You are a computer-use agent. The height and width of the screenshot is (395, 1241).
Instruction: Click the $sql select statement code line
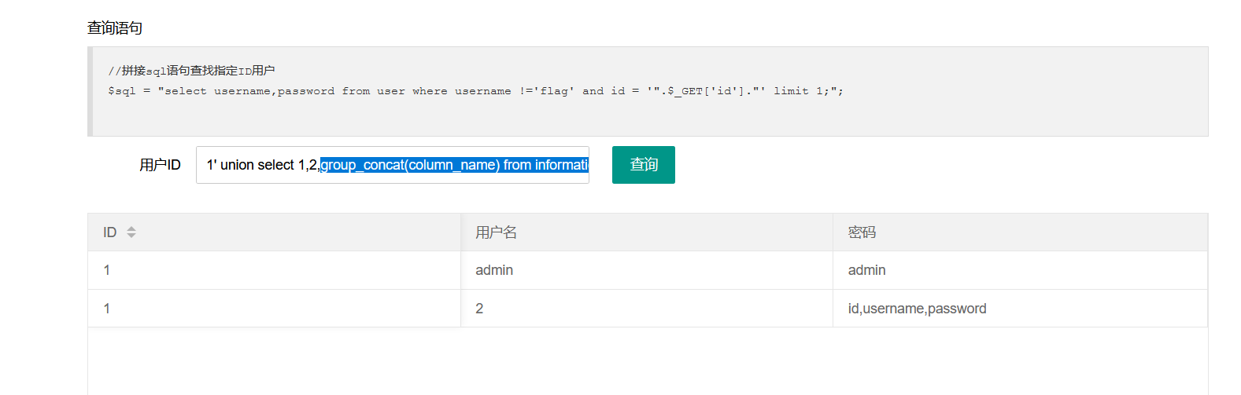(x=475, y=91)
